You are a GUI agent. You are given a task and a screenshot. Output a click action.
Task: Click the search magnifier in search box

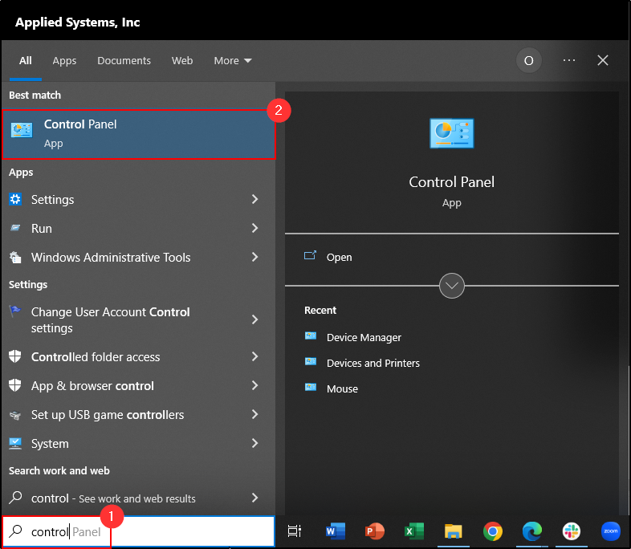coord(15,531)
